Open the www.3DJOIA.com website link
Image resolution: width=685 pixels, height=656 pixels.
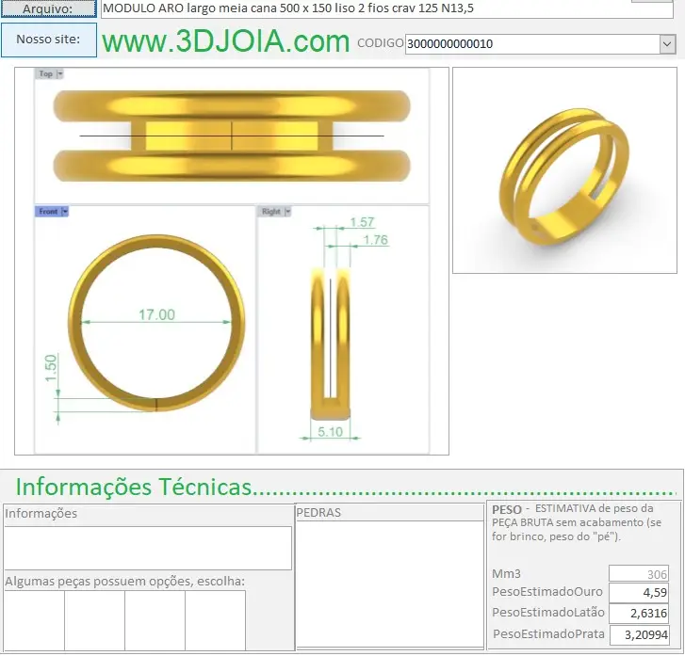[x=225, y=41]
